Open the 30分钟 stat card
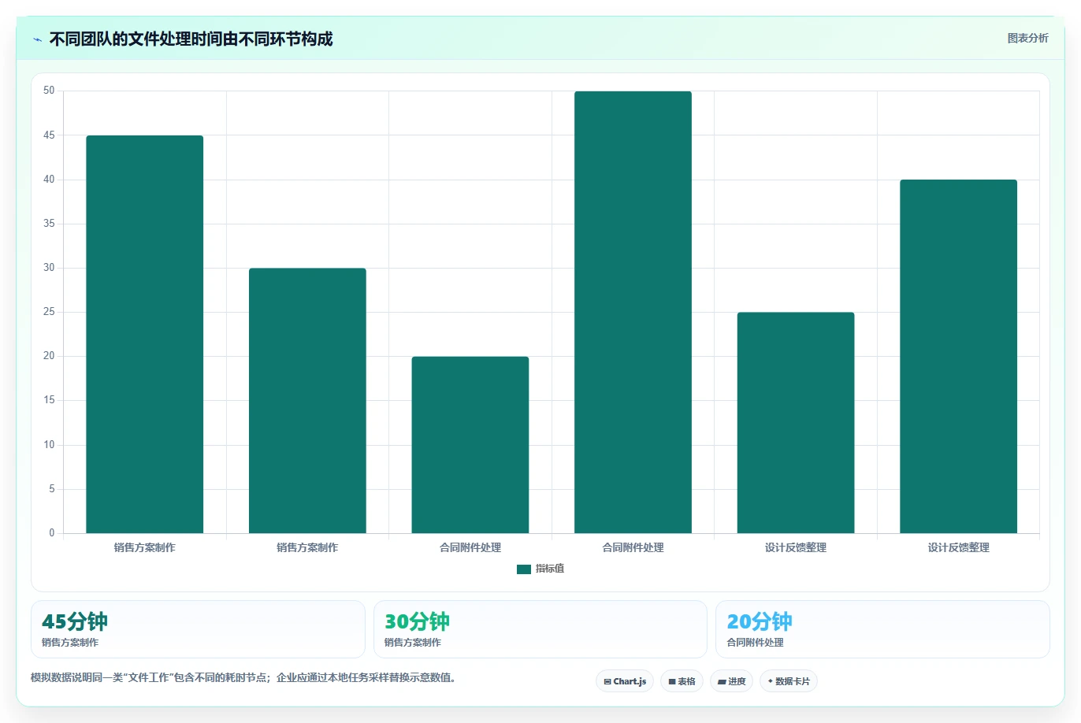 (x=540, y=629)
